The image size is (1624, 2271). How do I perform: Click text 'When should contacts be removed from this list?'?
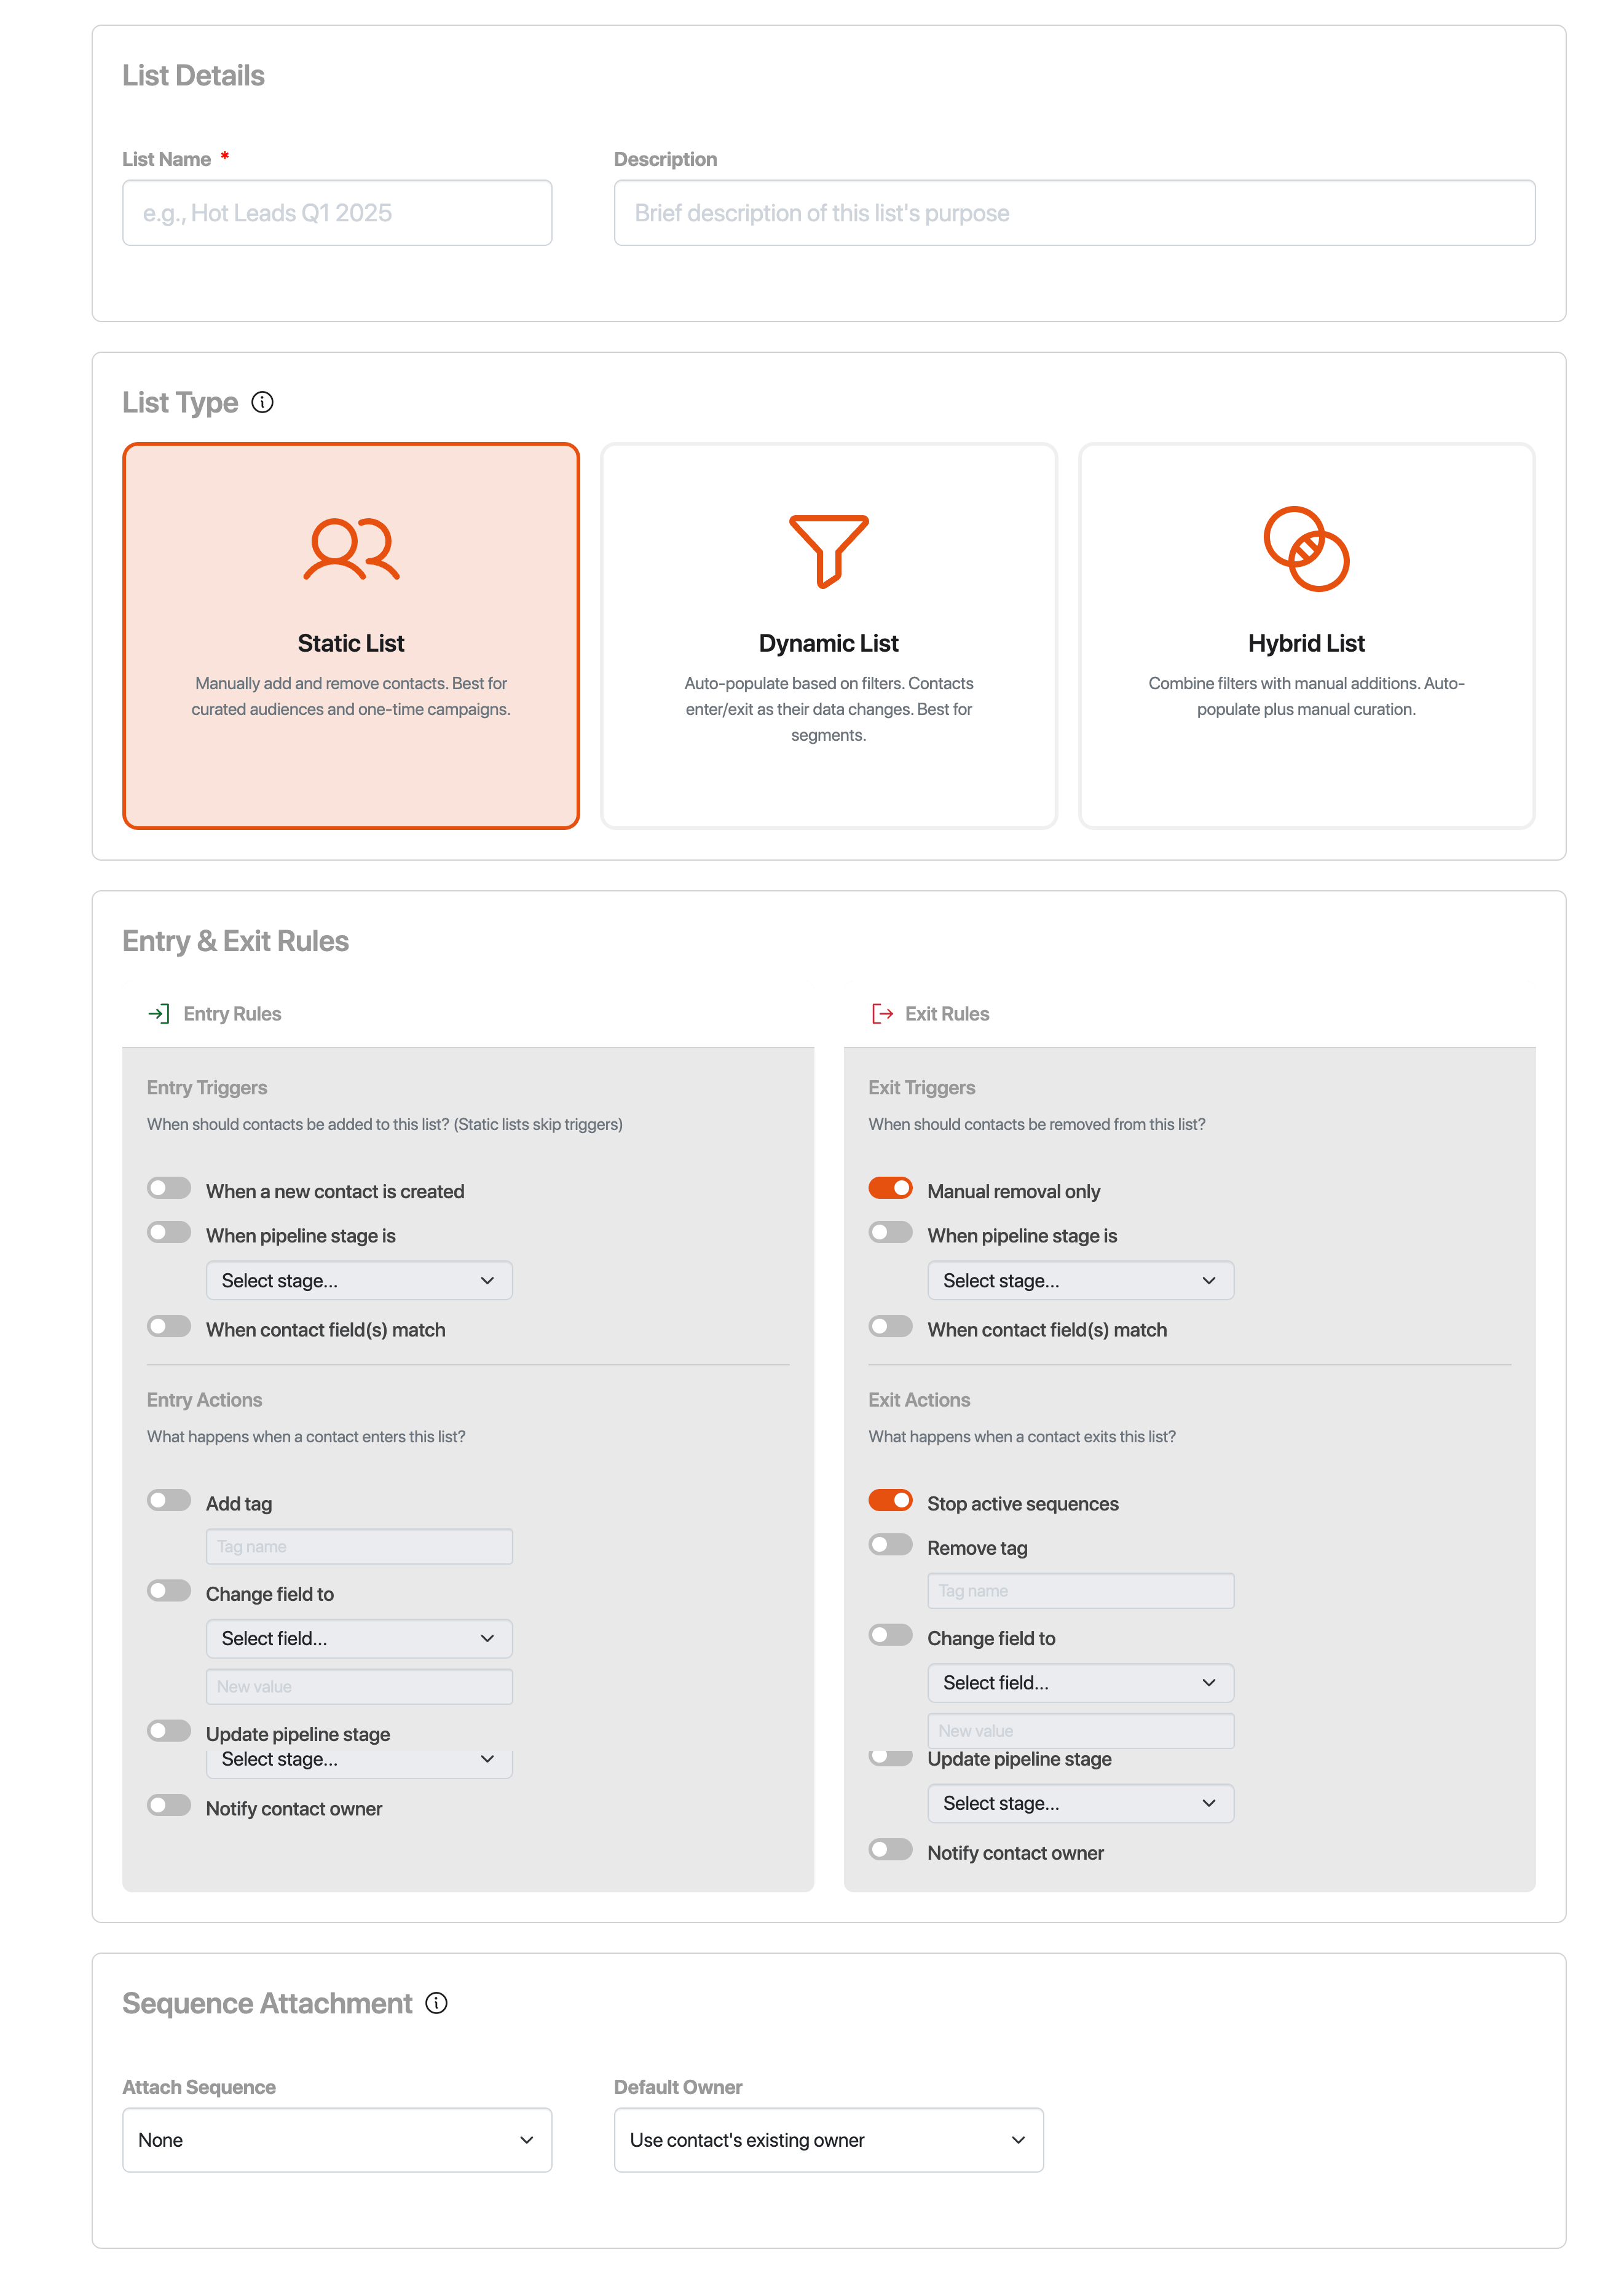(x=1037, y=1124)
